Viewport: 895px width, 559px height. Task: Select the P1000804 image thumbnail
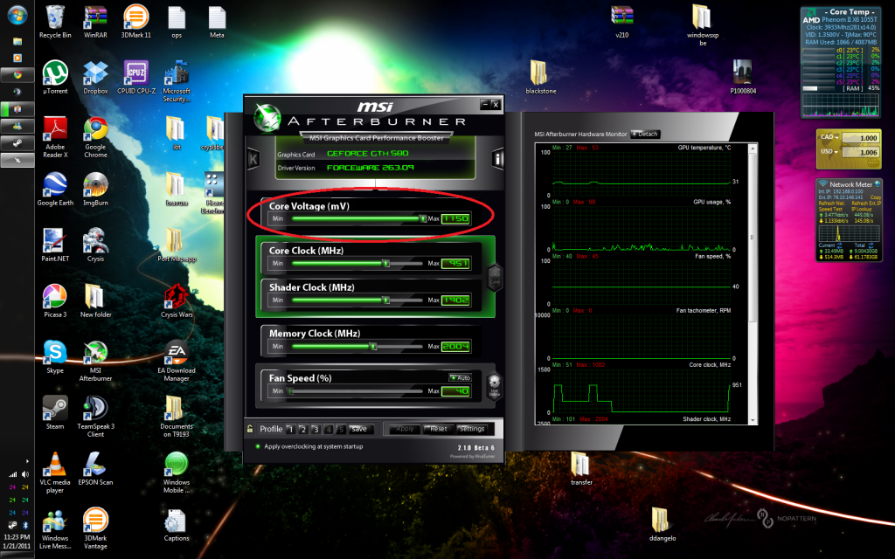coord(743,78)
